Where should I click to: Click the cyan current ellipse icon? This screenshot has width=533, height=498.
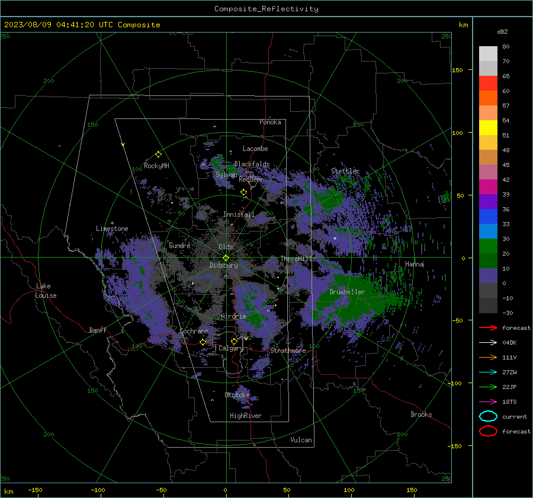(x=488, y=416)
